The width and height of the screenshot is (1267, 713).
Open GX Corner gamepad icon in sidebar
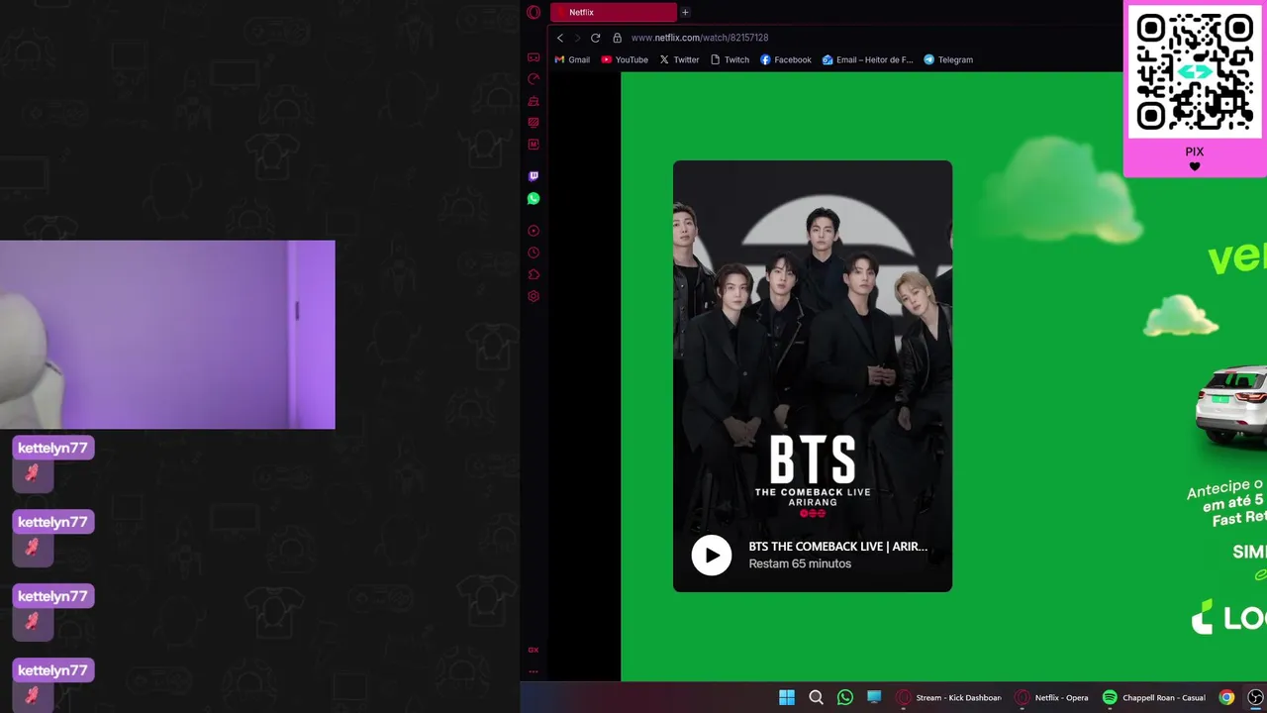(534, 57)
